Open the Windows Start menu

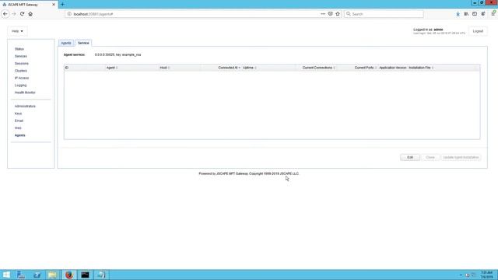(6, 275)
